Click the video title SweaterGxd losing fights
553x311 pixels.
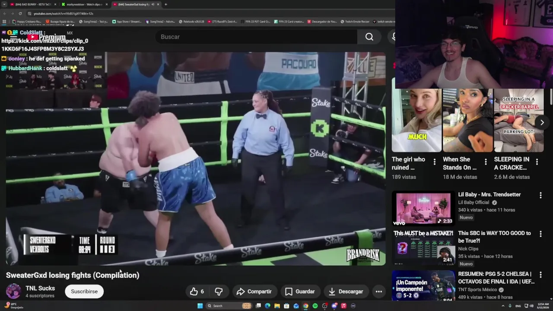(73, 275)
